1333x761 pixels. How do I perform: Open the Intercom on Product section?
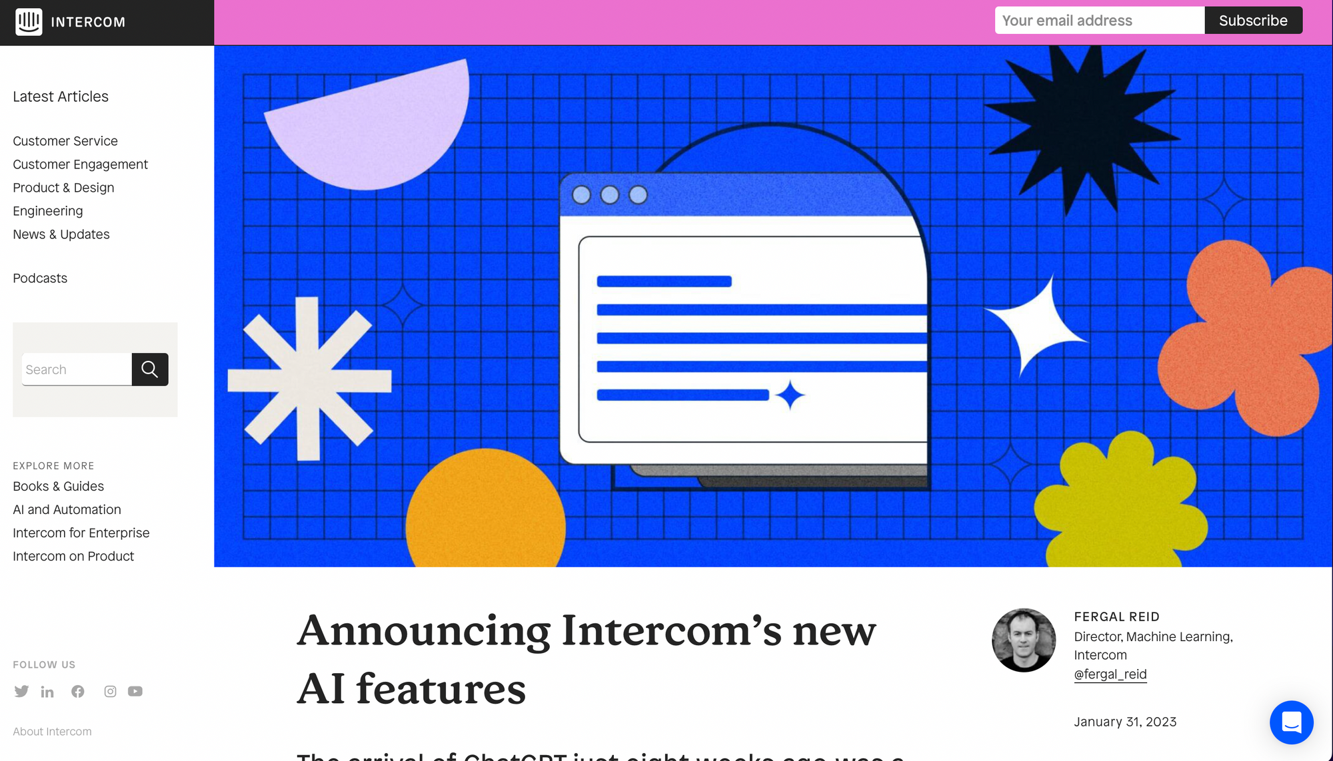73,556
